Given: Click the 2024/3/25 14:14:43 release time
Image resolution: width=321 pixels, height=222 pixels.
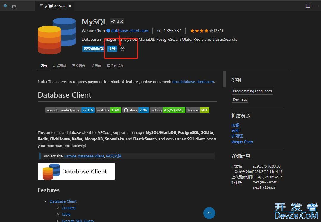Looking at the screenshot, I should point(267,172).
